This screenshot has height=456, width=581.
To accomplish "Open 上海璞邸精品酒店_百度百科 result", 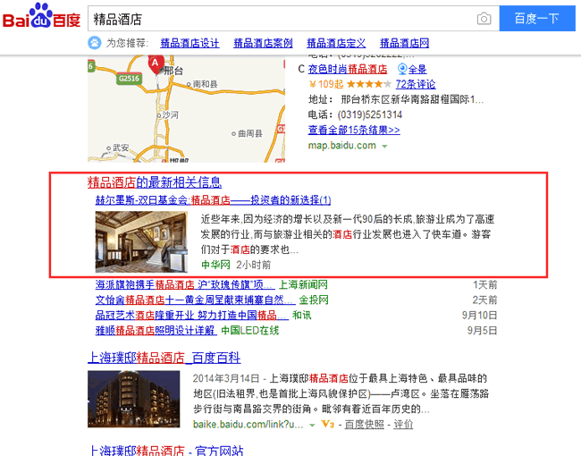I will 164,359.
